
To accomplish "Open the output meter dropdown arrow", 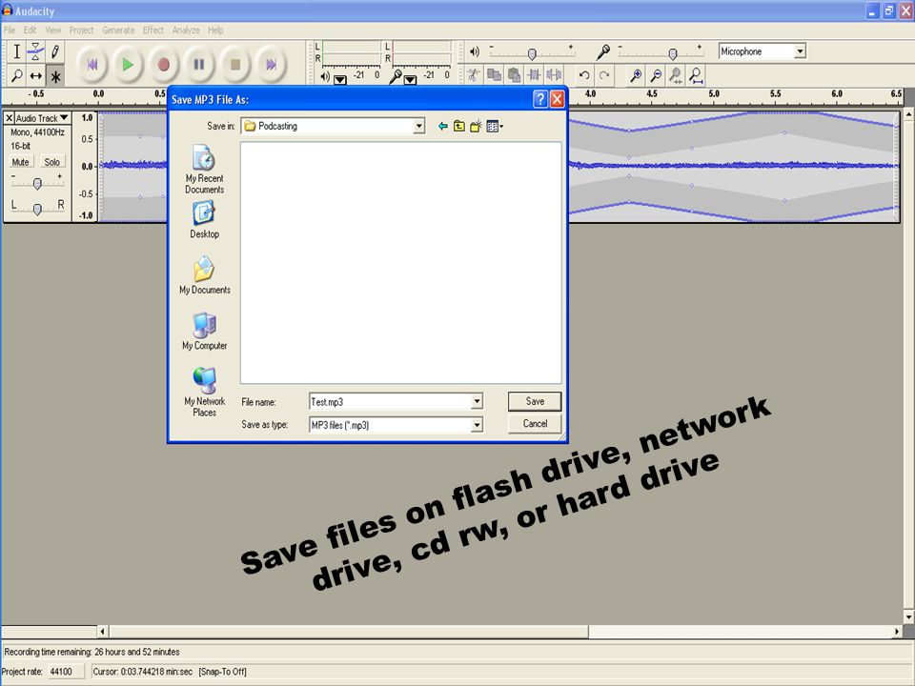I will click(340, 79).
